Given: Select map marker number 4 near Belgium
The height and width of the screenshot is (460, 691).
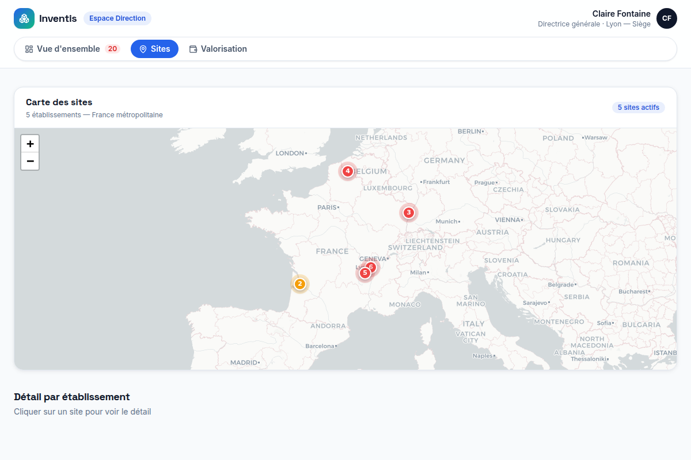Looking at the screenshot, I should tap(348, 171).
